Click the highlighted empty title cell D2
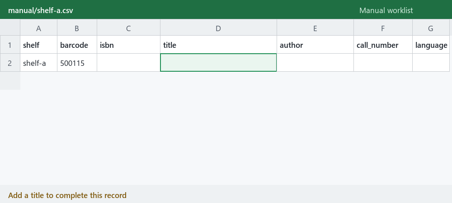The width and height of the screenshot is (452, 203). pyautogui.click(x=218, y=63)
